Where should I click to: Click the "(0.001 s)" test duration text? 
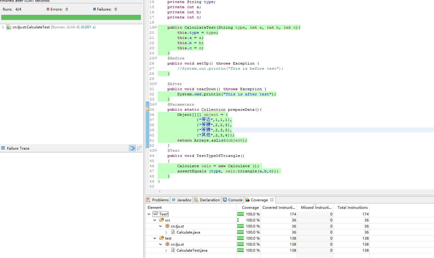click(88, 27)
